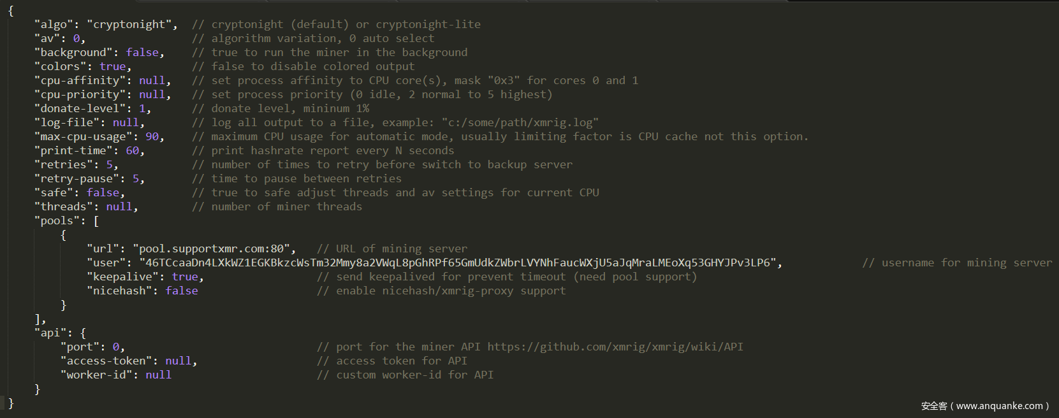Click the "access-token" key
The width and height of the screenshot is (1059, 418).
point(106,361)
